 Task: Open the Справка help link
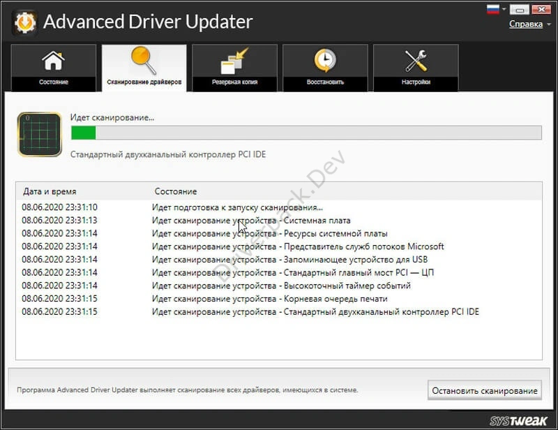point(526,24)
